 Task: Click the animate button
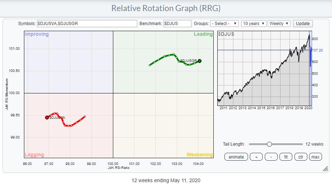[236, 157]
